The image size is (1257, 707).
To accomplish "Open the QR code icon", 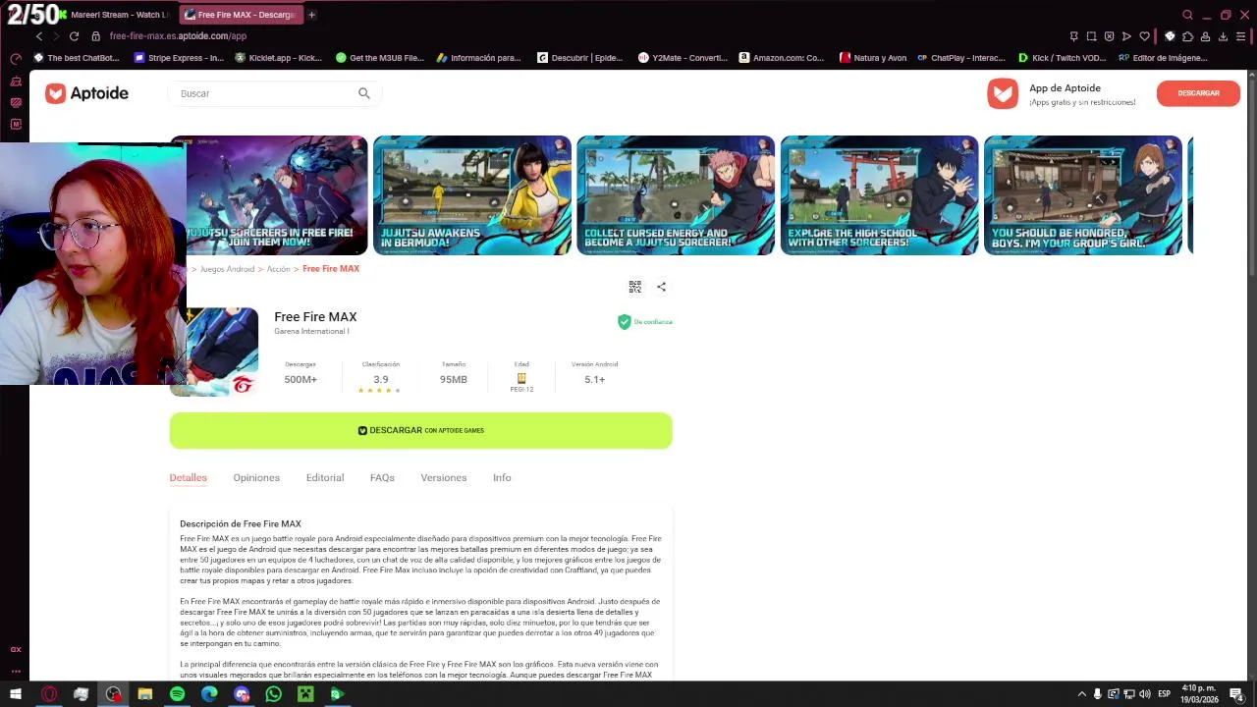I will (x=635, y=287).
